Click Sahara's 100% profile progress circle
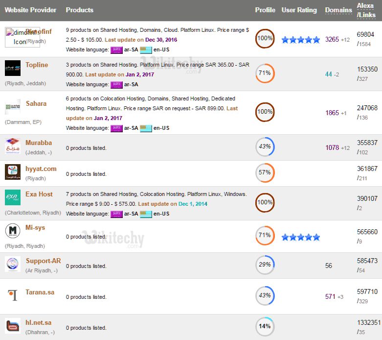The image size is (382, 340). tap(265, 112)
